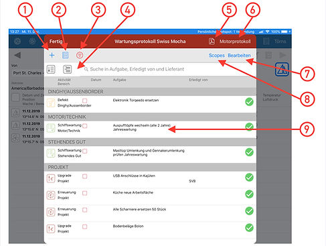This screenshot has height=246, width=326.
Task: Tap Erledigt von column header
Action: (198, 80)
